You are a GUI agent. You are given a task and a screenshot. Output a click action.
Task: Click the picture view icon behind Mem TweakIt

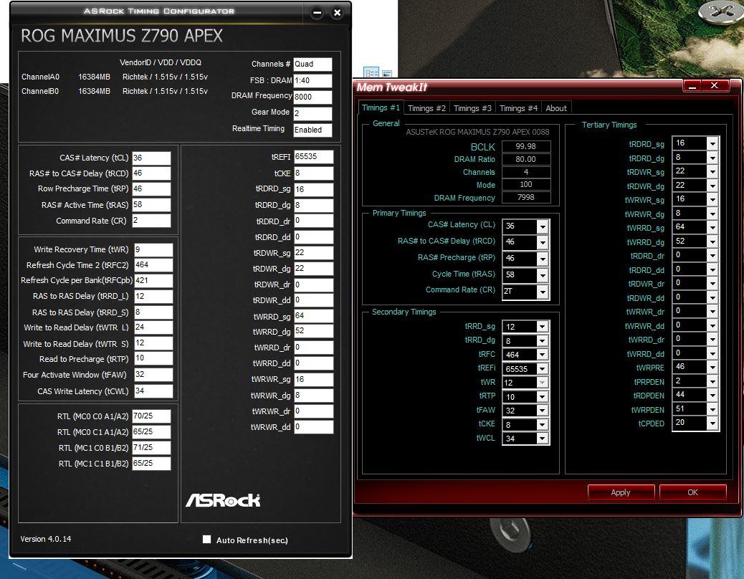click(x=387, y=74)
